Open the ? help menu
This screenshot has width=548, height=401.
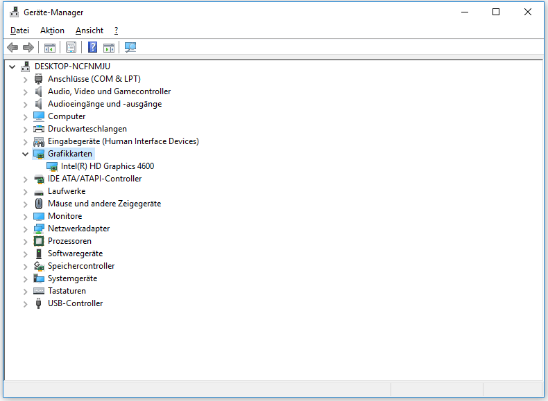[x=116, y=30]
